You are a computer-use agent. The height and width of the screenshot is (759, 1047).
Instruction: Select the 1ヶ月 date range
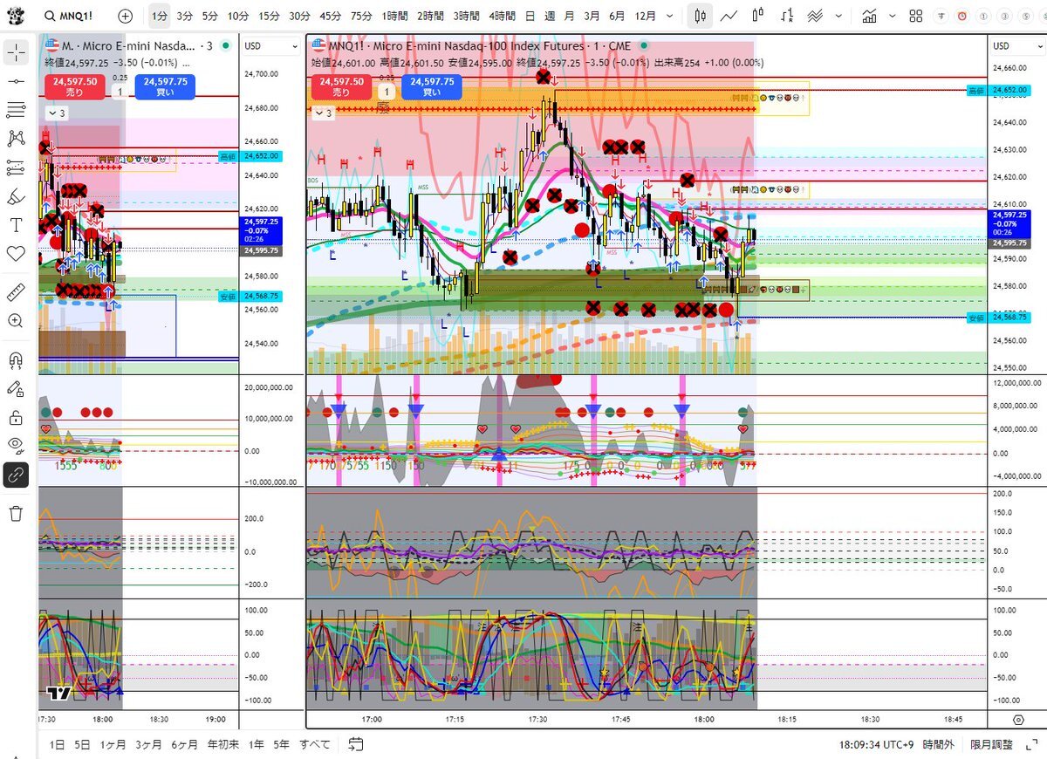(113, 744)
